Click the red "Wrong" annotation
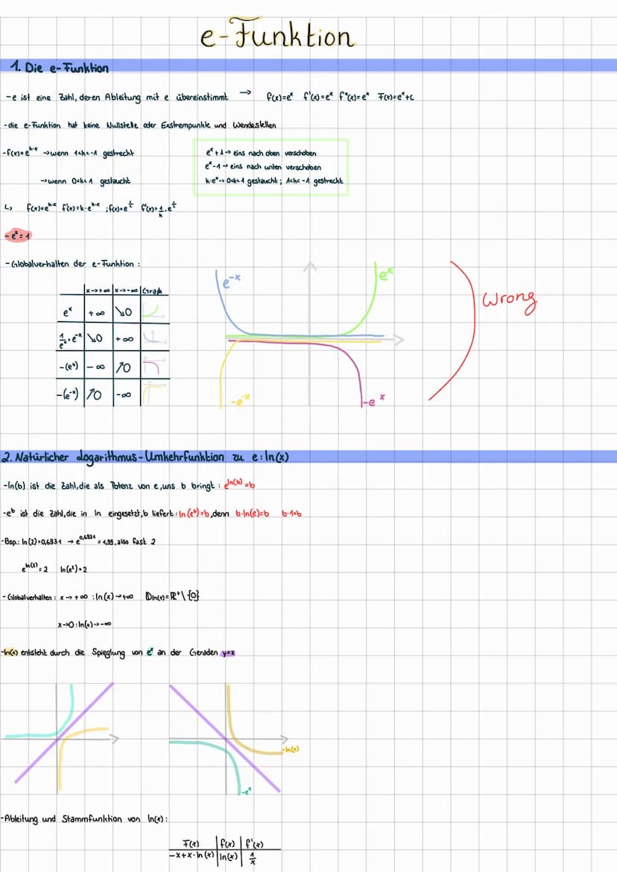Screen dimensions: 617x872 [x=510, y=299]
